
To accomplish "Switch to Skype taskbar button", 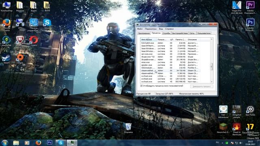I will (x=61, y=143).
